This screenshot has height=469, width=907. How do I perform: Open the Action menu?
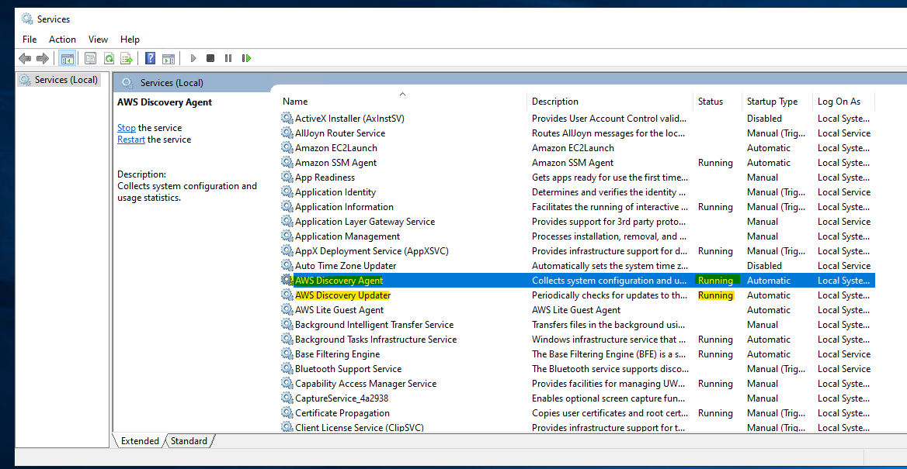coord(62,40)
